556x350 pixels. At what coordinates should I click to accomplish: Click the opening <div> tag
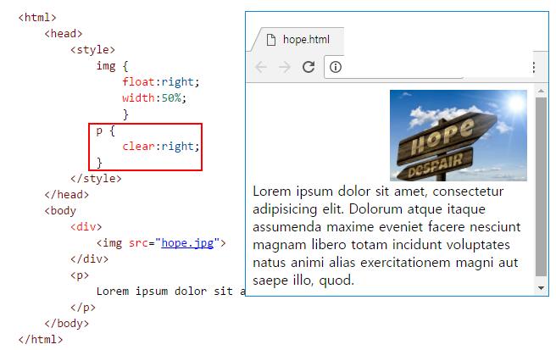pyautogui.click(x=86, y=226)
